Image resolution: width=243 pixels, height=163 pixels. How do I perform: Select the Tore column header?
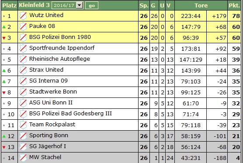pyautogui.click(x=201, y=5)
